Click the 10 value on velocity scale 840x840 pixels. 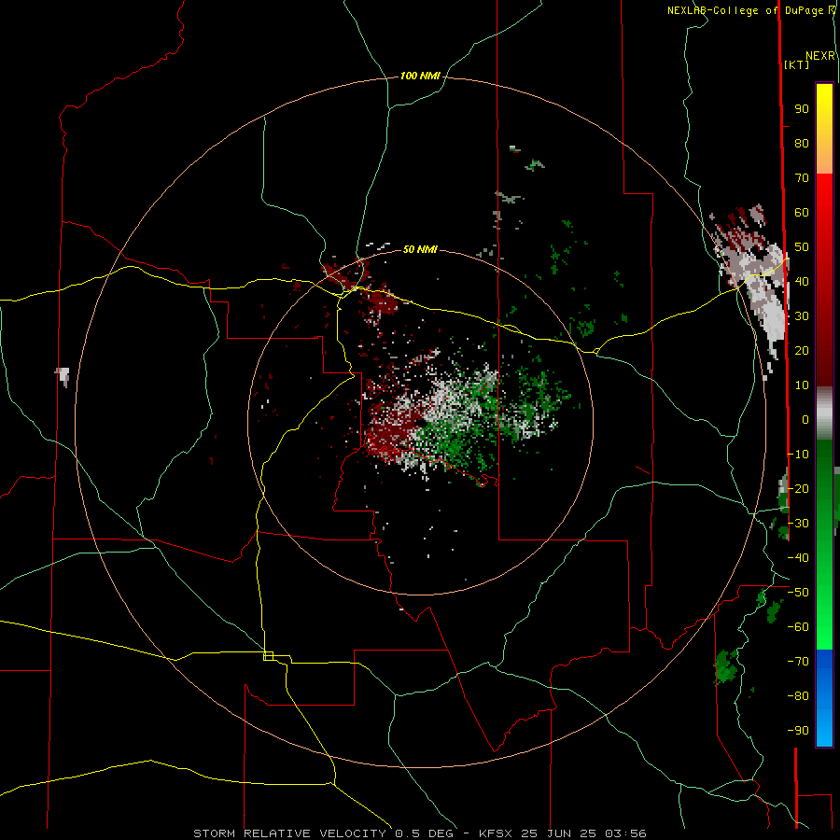(802, 385)
